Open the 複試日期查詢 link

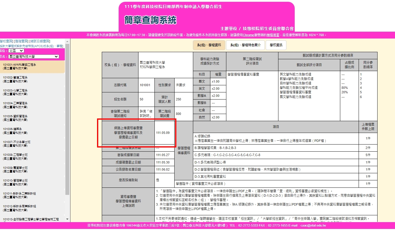[x=40, y=41]
